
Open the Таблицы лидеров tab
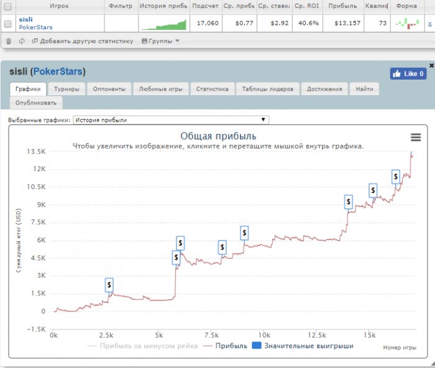pos(268,89)
